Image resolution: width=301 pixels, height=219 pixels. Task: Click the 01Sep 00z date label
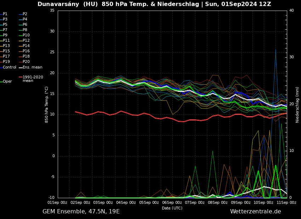pyautogui.click(x=58, y=202)
